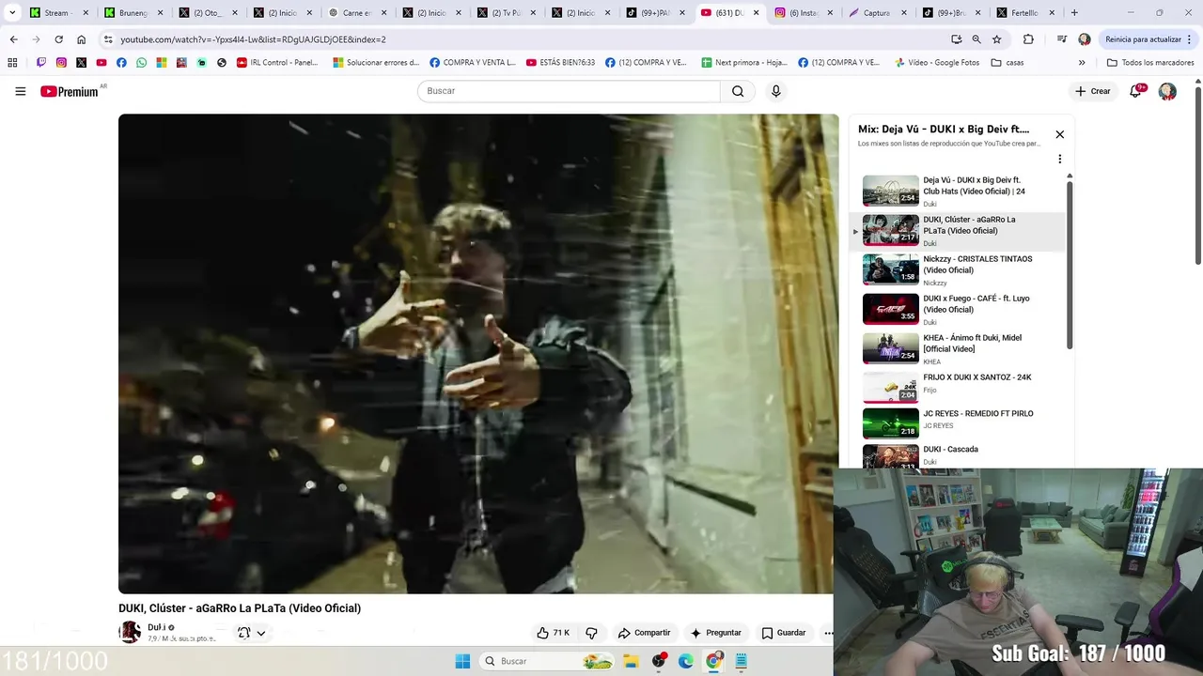The width and height of the screenshot is (1203, 676).
Task: Open the tab search dropdown arrow
Action: [12, 13]
